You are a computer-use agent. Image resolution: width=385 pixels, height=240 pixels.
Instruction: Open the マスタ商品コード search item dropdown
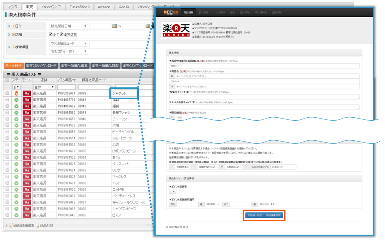click(x=68, y=43)
